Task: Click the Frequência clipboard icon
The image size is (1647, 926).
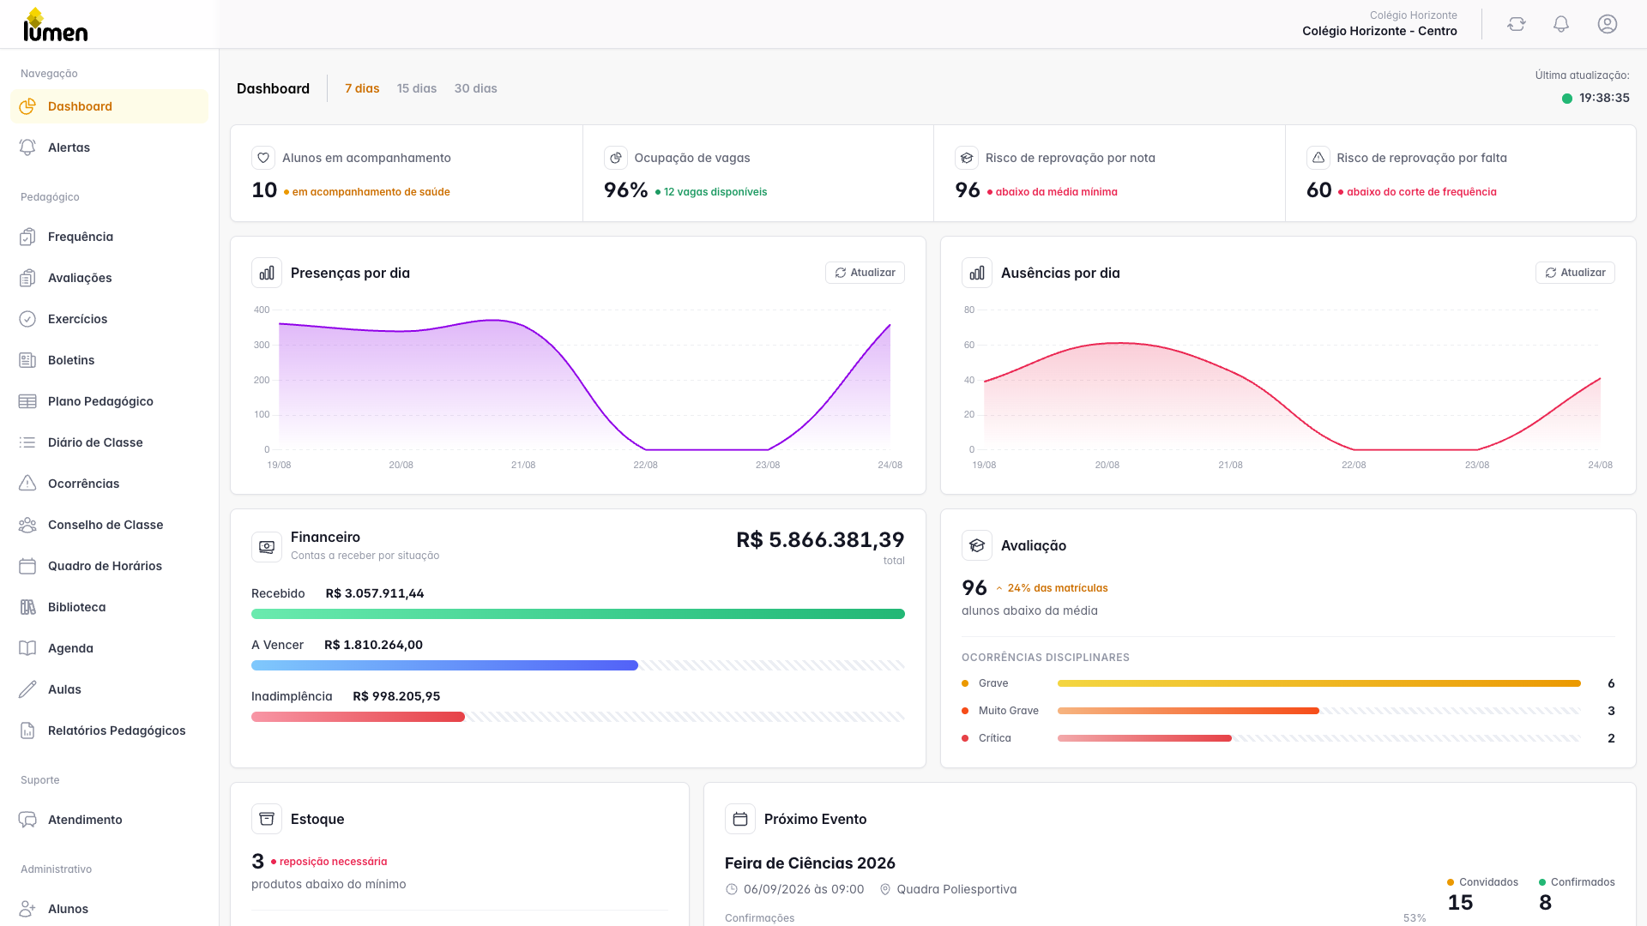Action: [x=27, y=237]
